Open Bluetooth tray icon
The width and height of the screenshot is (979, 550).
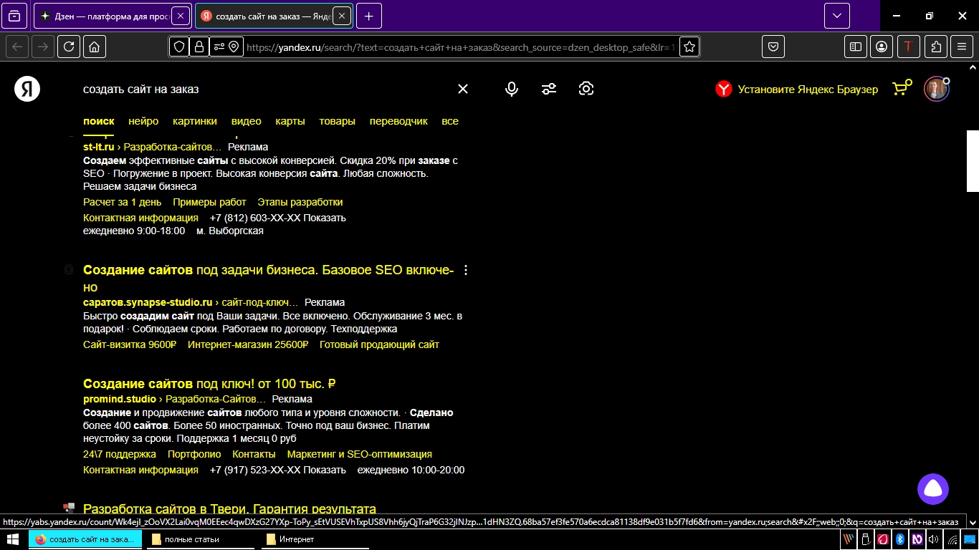[900, 539]
